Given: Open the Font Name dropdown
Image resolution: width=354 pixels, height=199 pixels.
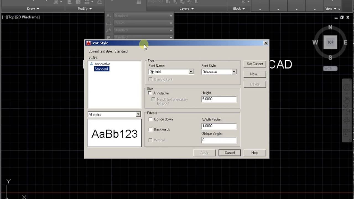Looking at the screenshot, I should pos(191,72).
